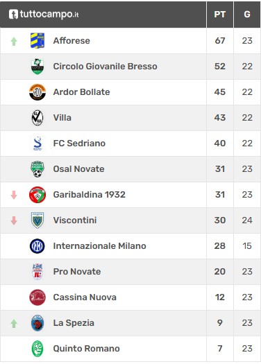This screenshot has height=364, width=261.
Task: Open the Afforese team crest
Action: pos(37,41)
